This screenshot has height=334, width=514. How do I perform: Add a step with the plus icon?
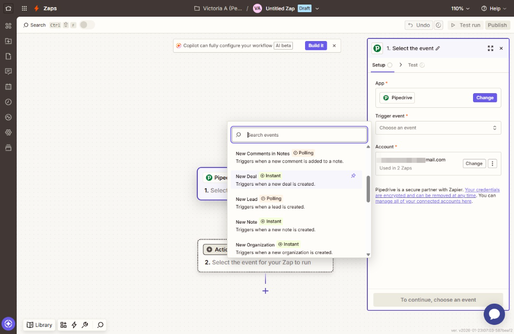click(x=266, y=291)
